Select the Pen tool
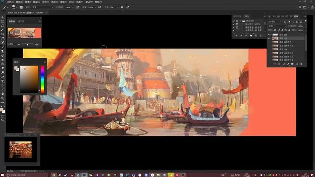This screenshot has width=315, height=177. point(3,77)
